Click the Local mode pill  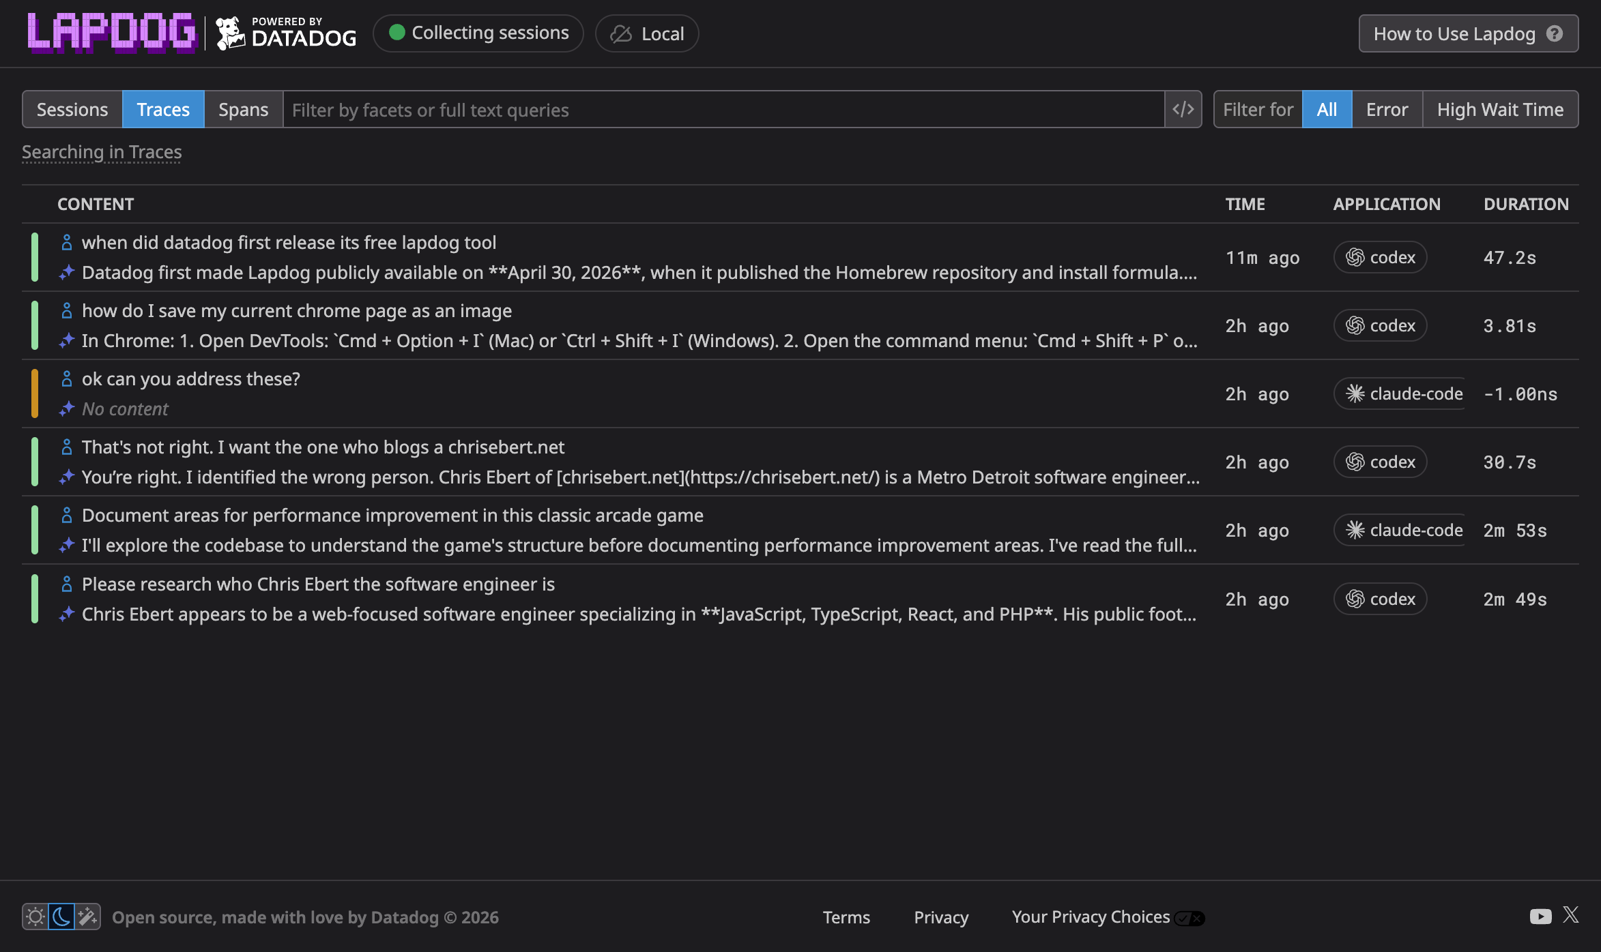(x=647, y=33)
